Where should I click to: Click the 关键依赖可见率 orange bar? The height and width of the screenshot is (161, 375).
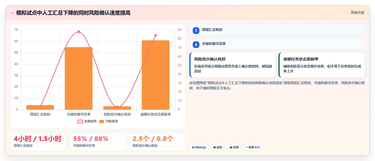[79, 78]
